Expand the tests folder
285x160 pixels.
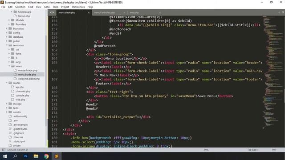click(7, 108)
